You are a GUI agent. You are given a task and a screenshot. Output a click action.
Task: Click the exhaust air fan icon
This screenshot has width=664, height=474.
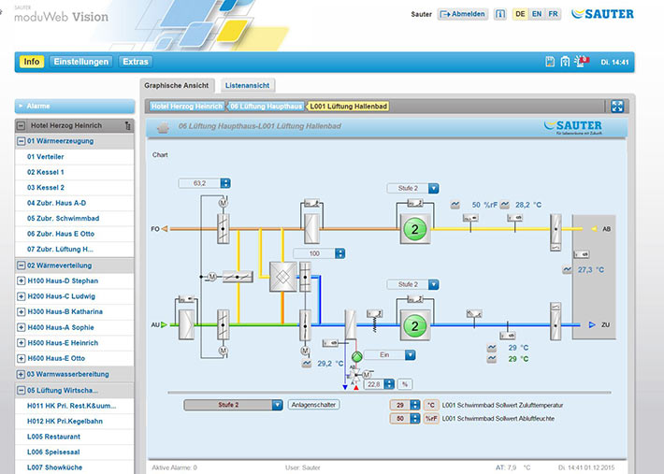point(412,228)
